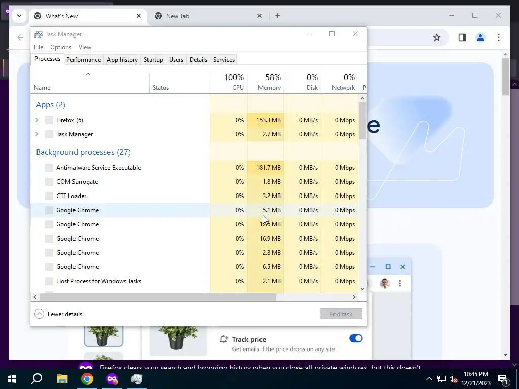
Task: Go back in Chrome using the arrow
Action: pyautogui.click(x=20, y=37)
